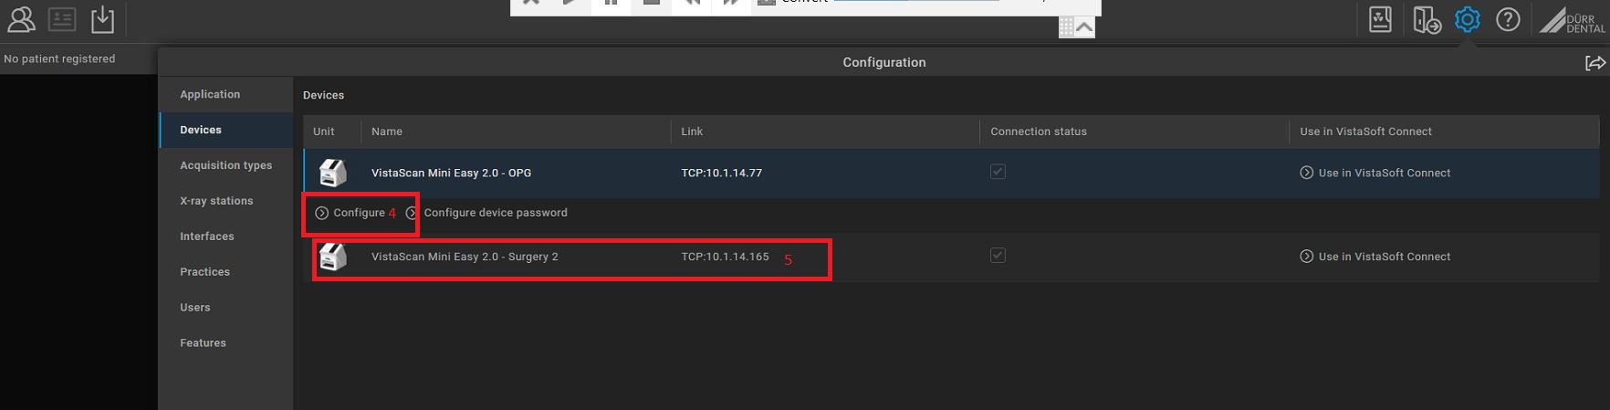Click the import image icon
The image size is (1610, 410).
pos(103,19)
